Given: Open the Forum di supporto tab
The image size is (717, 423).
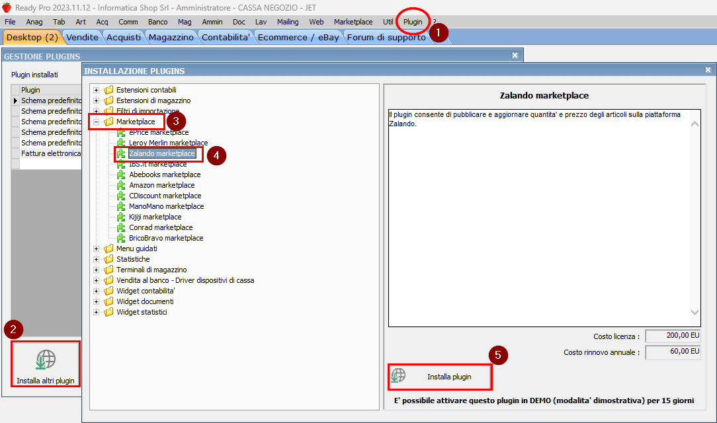Looking at the screenshot, I should pos(386,38).
